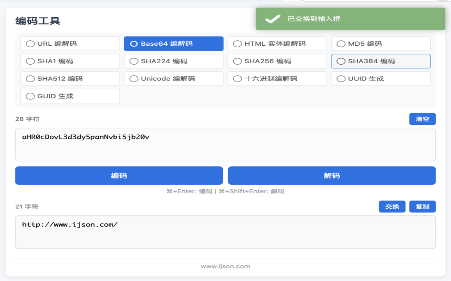Screen dimensions: 451x281
Task: Select the Base64 编解码 radio option
Action: coord(174,44)
